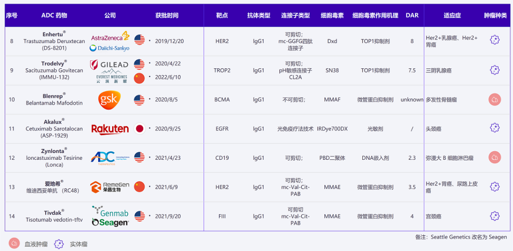Click the China flag beside 2021/6/9

[x=139, y=186]
